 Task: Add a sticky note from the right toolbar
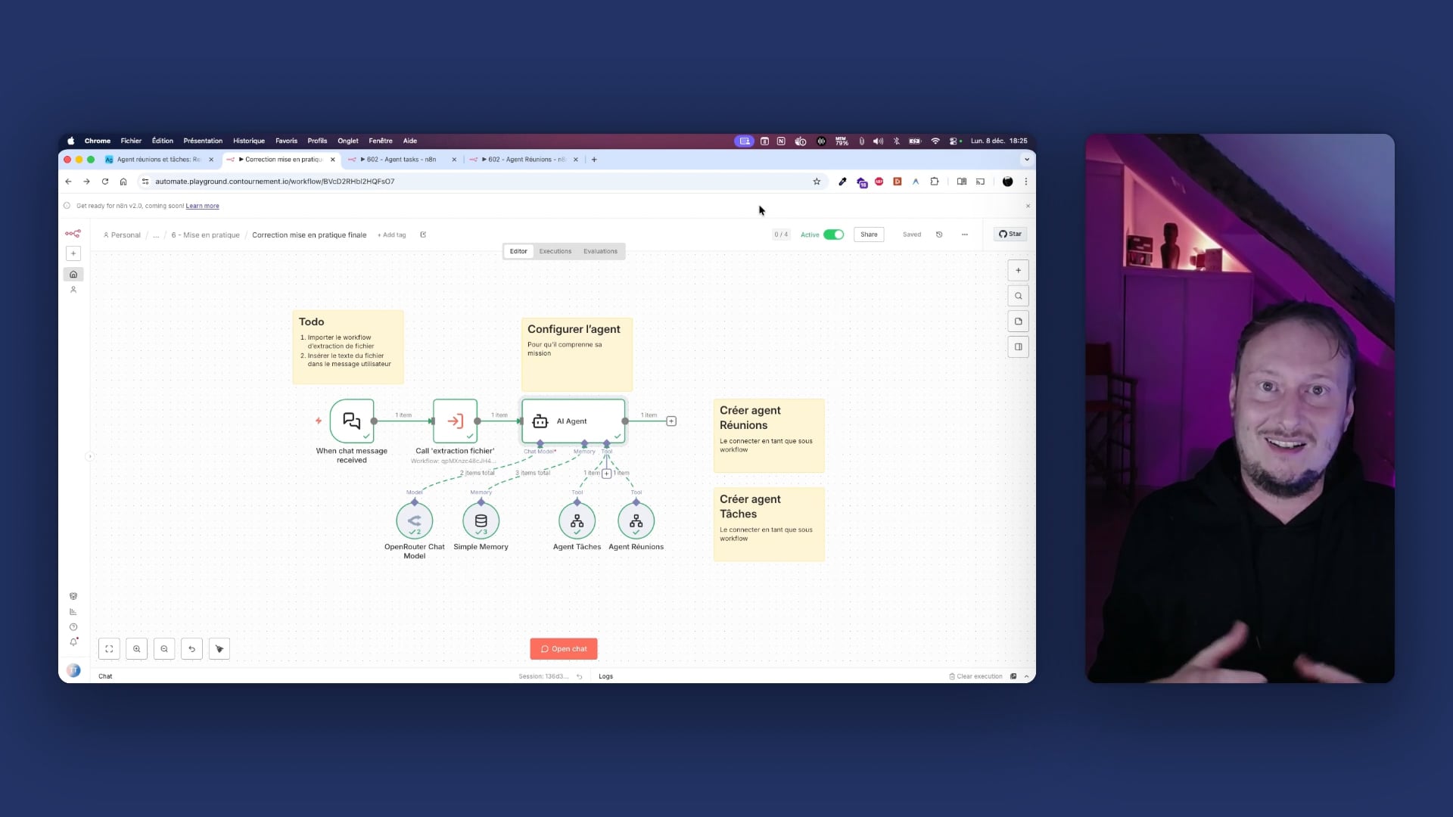point(1018,321)
